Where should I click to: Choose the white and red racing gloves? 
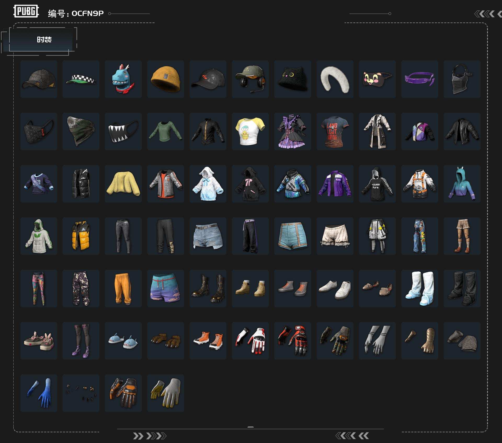pyautogui.click(x=250, y=341)
